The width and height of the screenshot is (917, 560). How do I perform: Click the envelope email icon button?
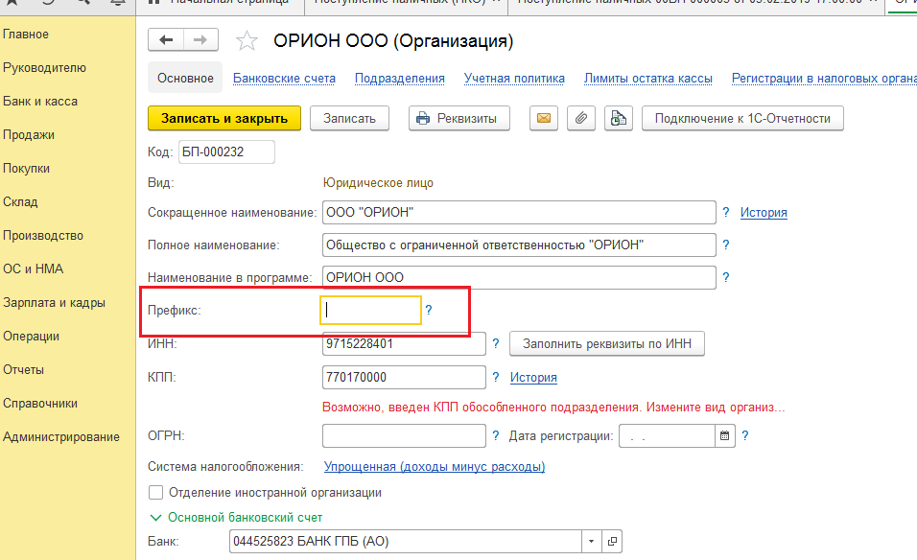544,119
